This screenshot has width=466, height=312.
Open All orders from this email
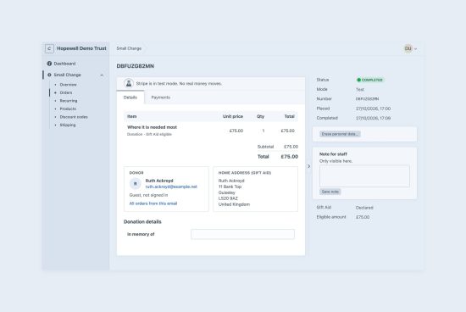coord(153,203)
